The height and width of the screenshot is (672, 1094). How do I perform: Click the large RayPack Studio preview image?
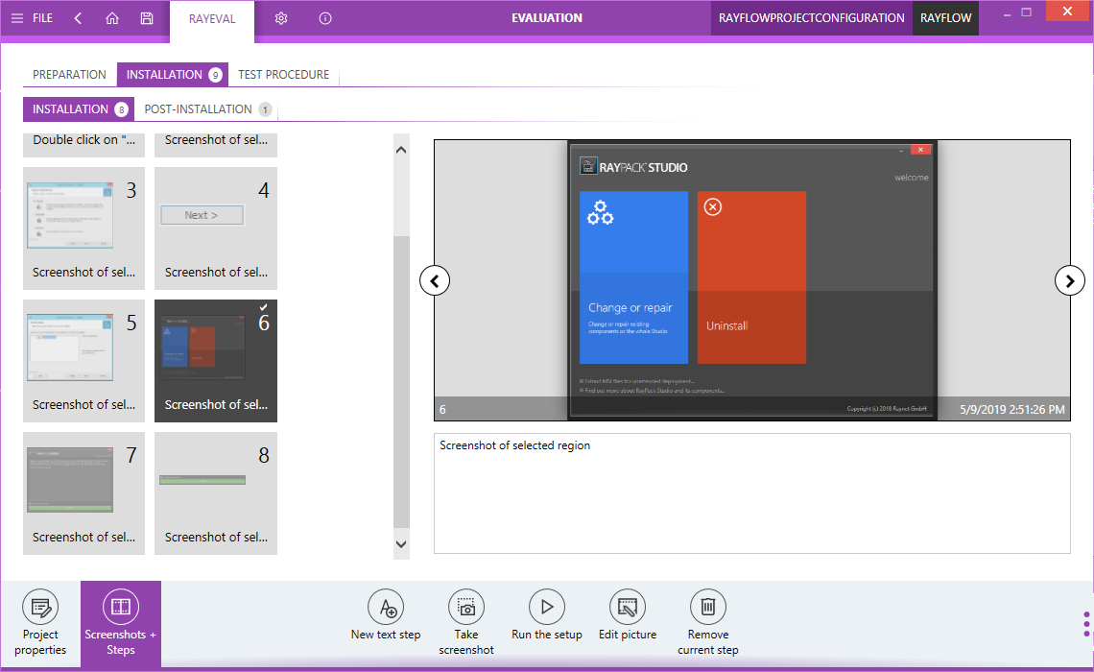[752, 279]
